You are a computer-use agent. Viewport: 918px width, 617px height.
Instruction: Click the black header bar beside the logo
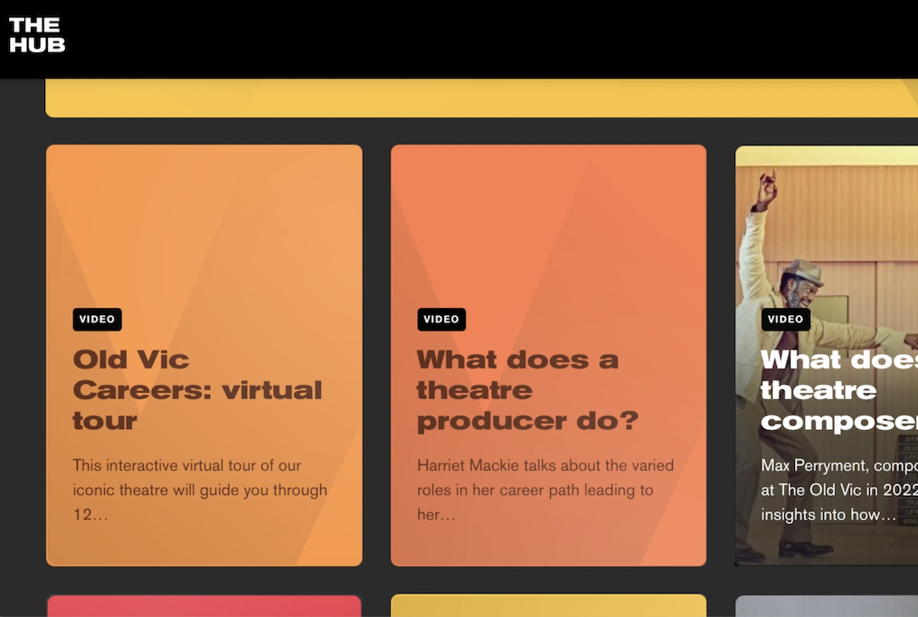[452, 38]
